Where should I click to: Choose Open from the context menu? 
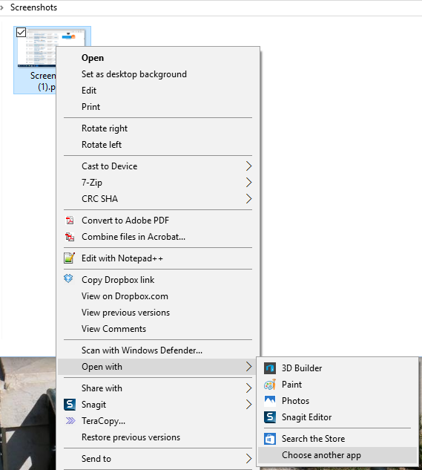click(158, 58)
